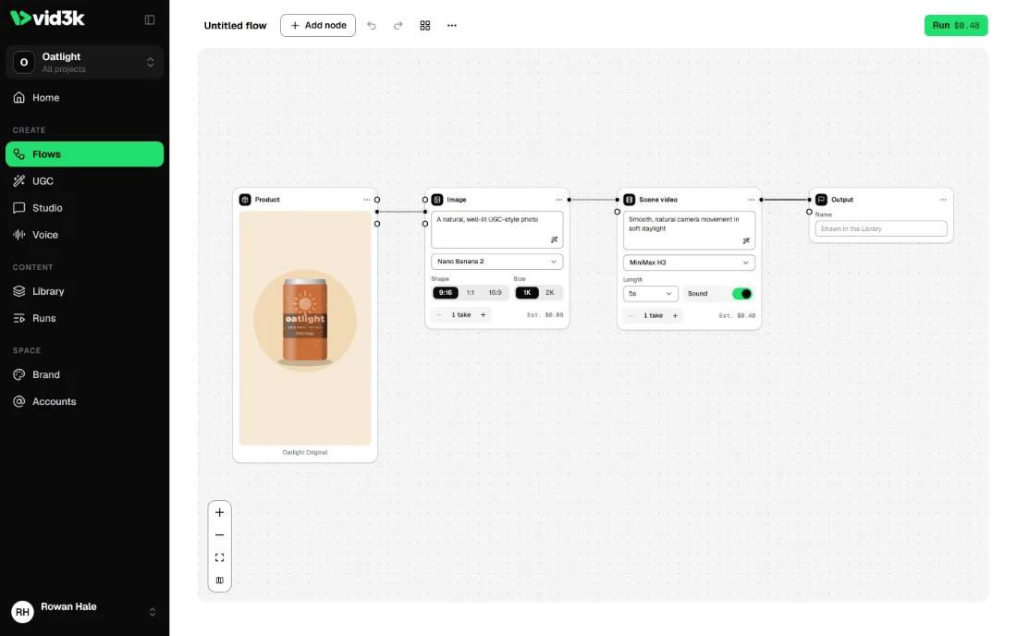Edit the Scene video prompt text
Screen dimensions: 1017x636
click(689, 230)
